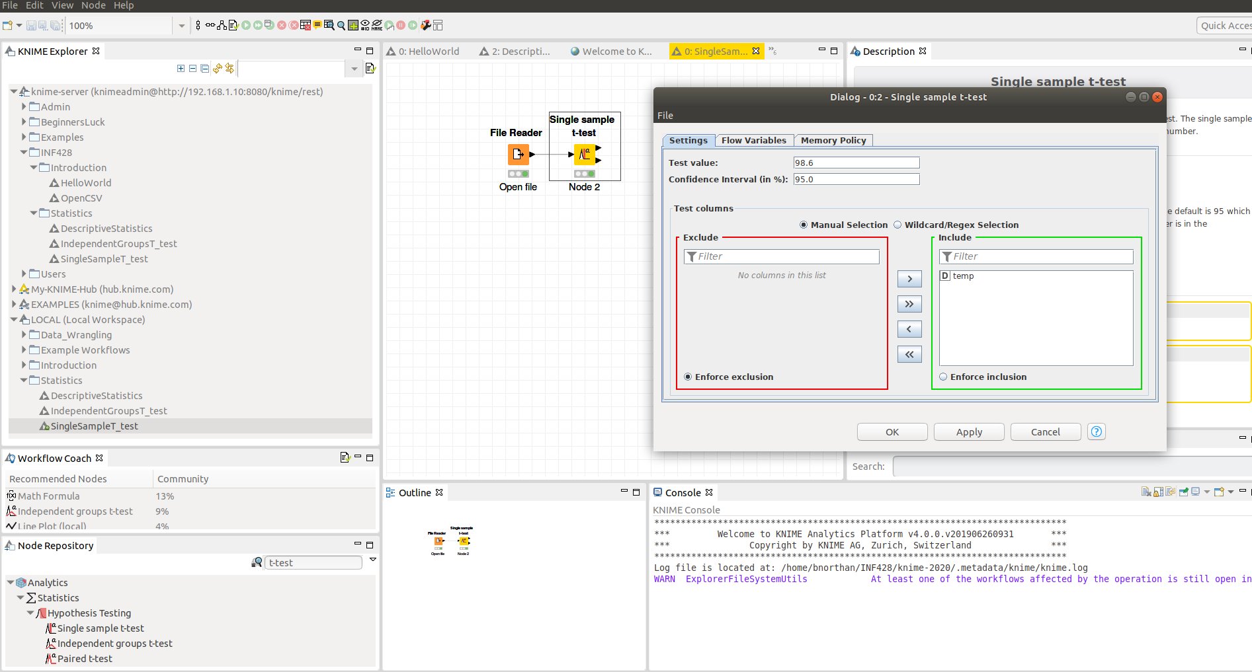Click the auto-layout nodes icon in toolbar
The height and width of the screenshot is (672, 1252).
(x=222, y=26)
